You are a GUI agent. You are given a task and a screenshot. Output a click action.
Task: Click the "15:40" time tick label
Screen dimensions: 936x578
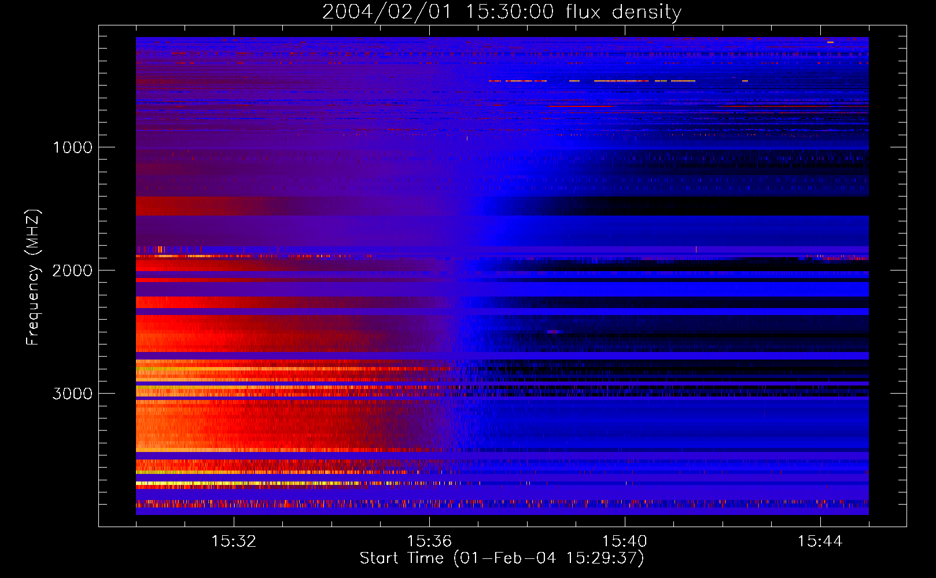click(x=625, y=542)
